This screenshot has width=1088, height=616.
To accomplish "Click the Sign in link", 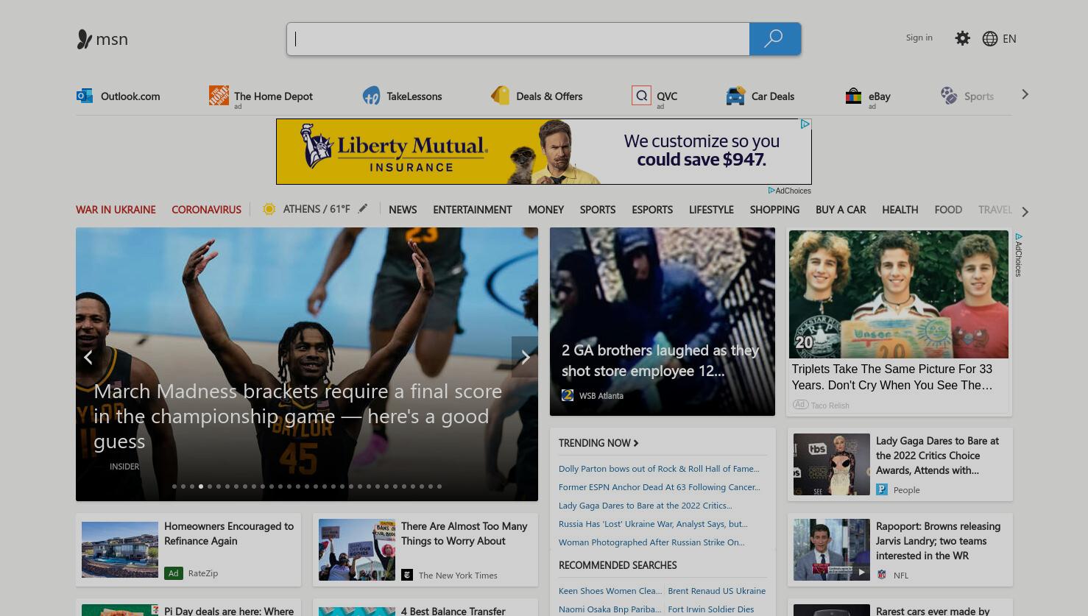I will (x=919, y=38).
